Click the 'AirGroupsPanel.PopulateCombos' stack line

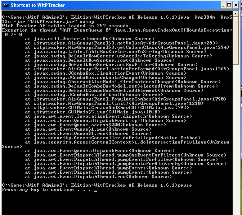126,99
